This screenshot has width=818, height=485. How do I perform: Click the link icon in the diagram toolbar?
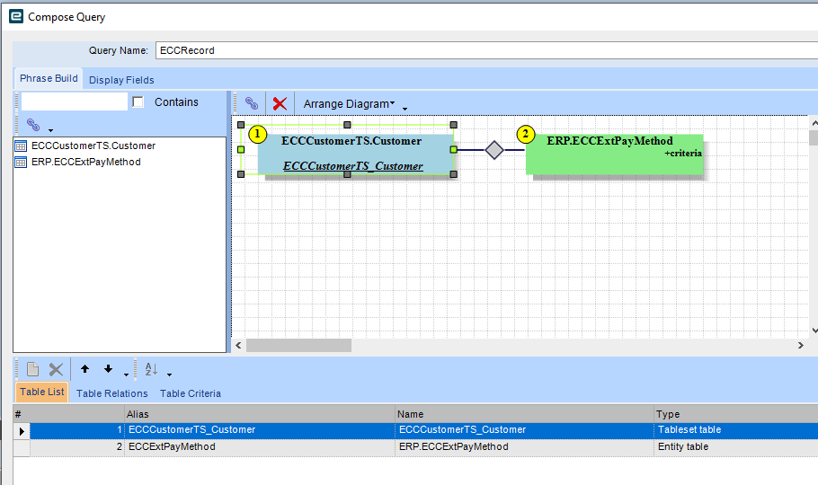[x=252, y=103]
